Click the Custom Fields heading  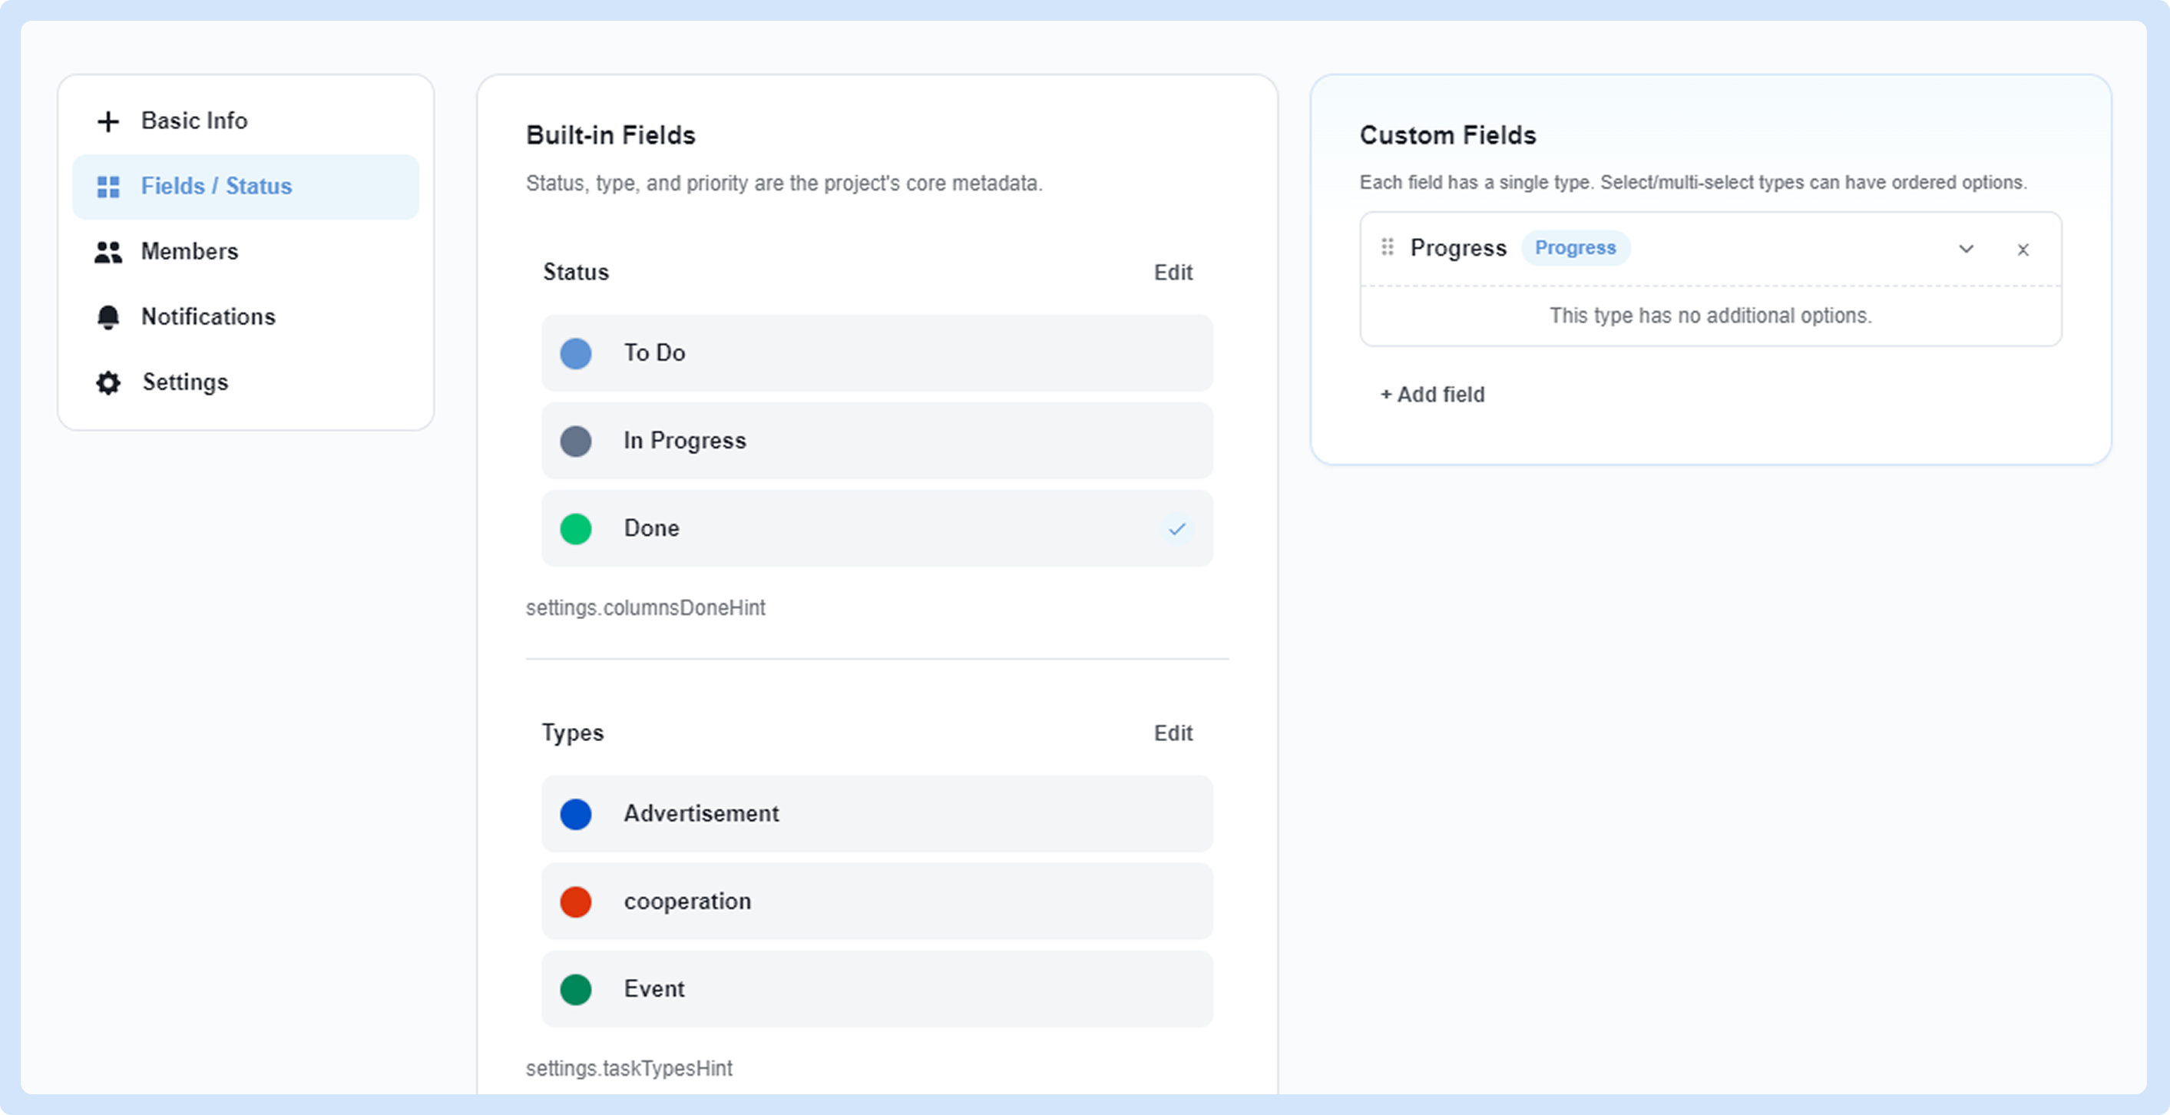1447,136
